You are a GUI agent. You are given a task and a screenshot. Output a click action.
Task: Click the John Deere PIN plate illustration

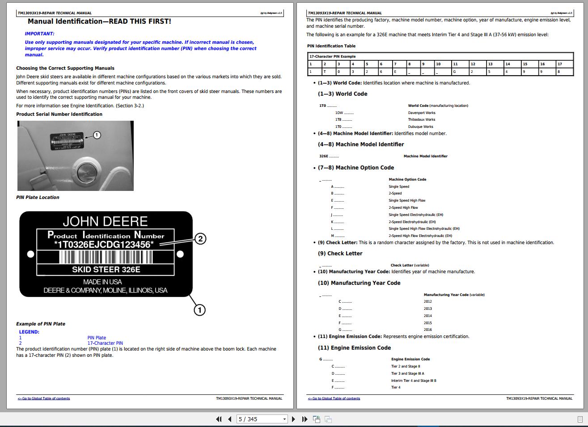(x=106, y=254)
